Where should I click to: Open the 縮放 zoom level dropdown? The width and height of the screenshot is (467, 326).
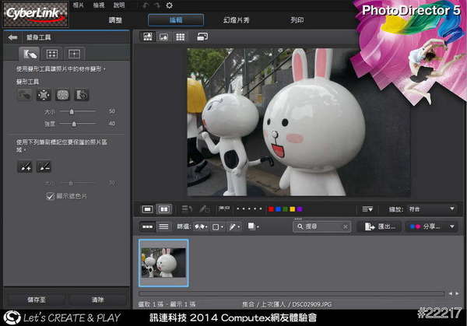(432, 209)
